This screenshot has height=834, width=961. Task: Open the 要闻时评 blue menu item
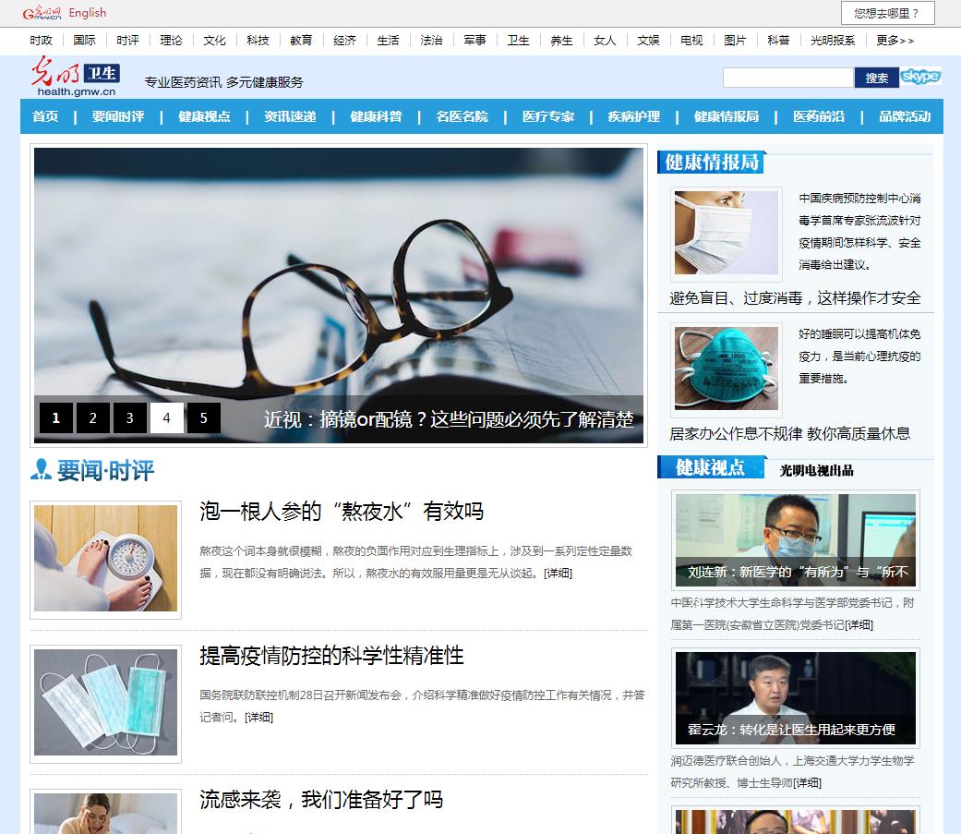[x=118, y=116]
